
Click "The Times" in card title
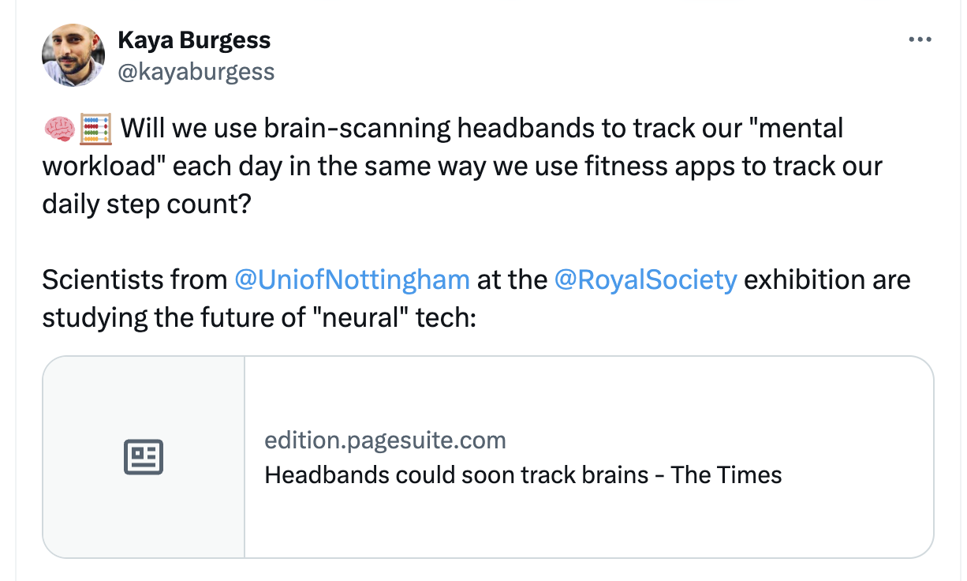pyautogui.click(x=726, y=475)
